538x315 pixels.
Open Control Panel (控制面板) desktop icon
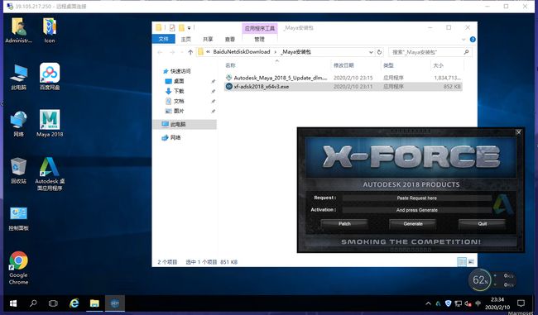coord(18,219)
